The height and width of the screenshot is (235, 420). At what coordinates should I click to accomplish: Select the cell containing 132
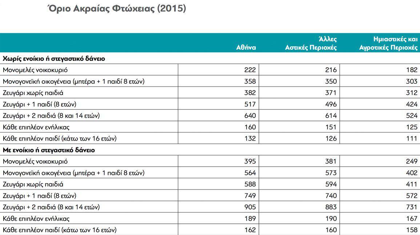tap(250, 138)
